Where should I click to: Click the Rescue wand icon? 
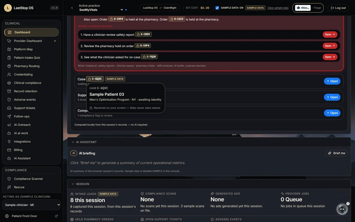(9, 187)
